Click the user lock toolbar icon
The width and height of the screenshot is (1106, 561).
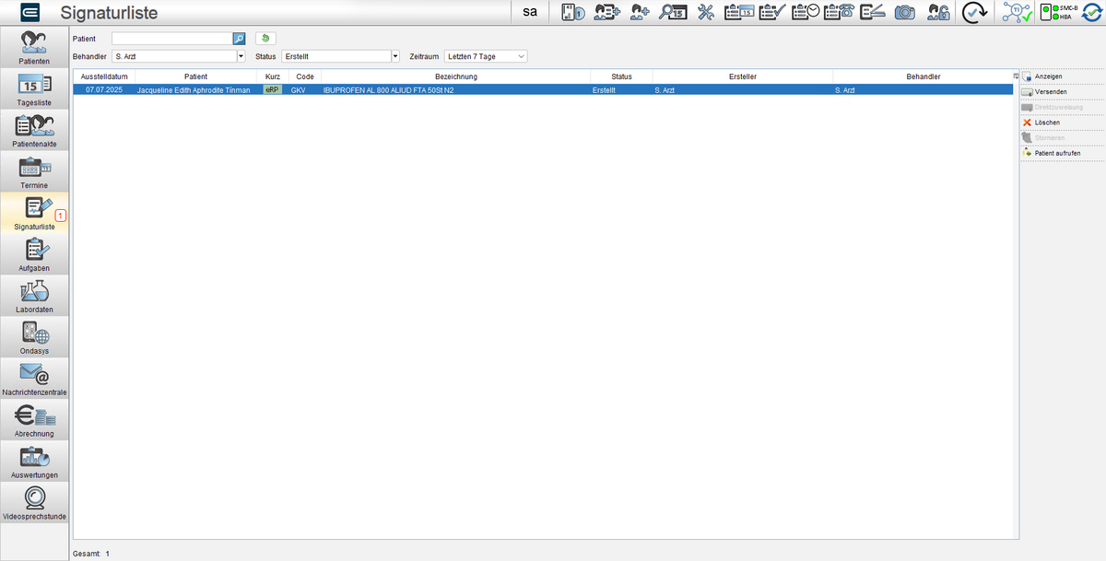coord(938,12)
